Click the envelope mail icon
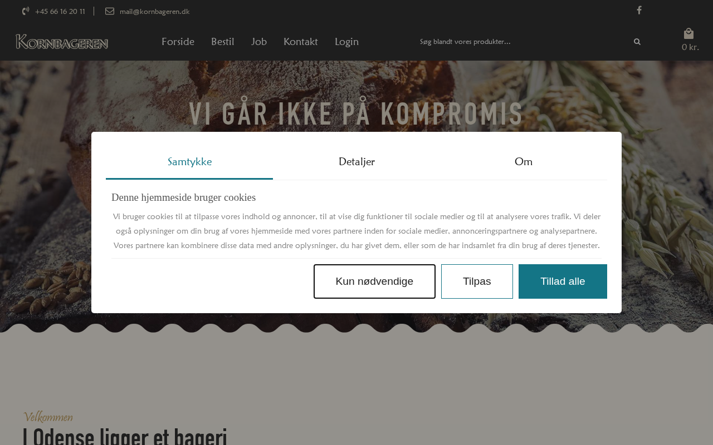 click(110, 11)
